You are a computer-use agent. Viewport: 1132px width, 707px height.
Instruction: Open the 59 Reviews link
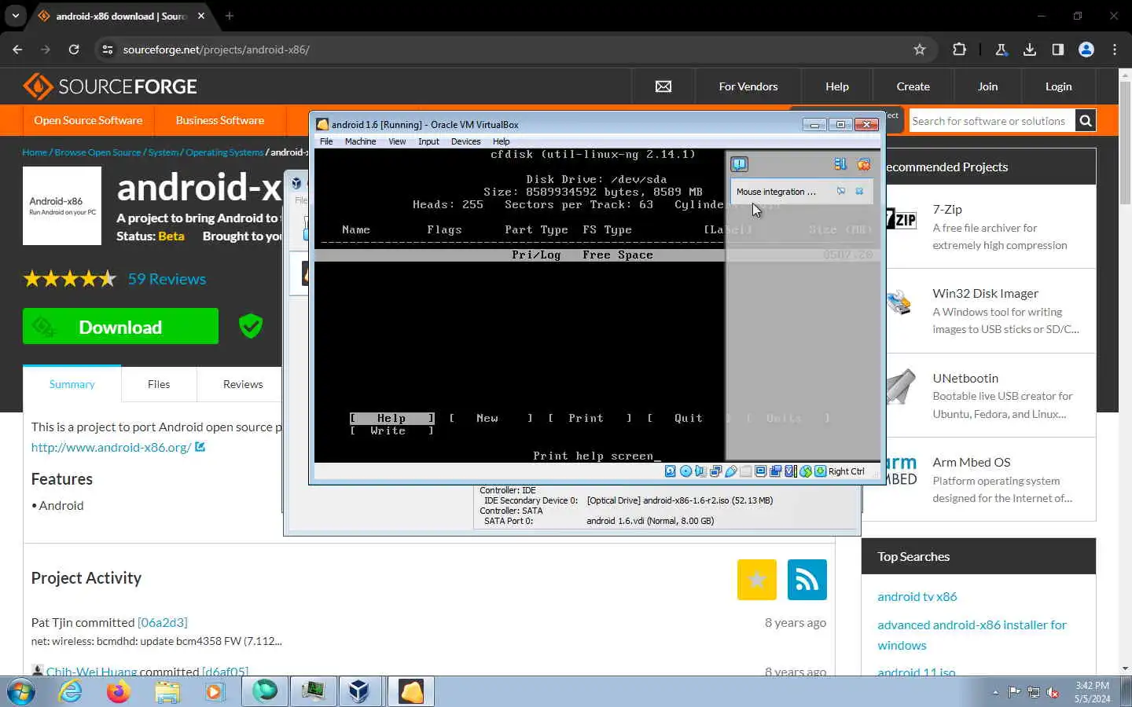click(x=167, y=279)
